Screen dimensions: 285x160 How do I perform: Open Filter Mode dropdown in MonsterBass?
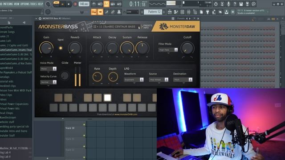coord(168,50)
